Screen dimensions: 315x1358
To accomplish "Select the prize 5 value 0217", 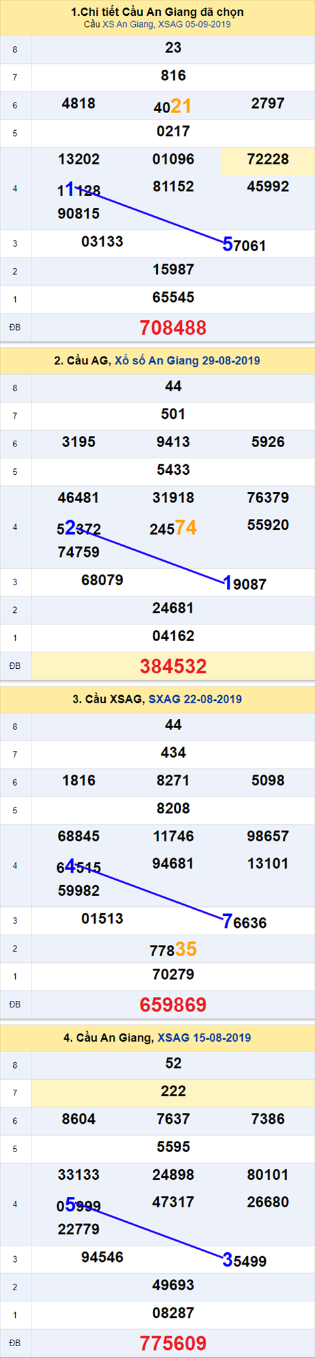I will click(173, 131).
